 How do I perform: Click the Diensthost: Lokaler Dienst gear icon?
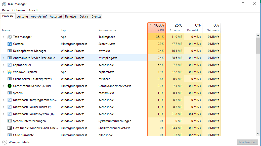point(10,107)
